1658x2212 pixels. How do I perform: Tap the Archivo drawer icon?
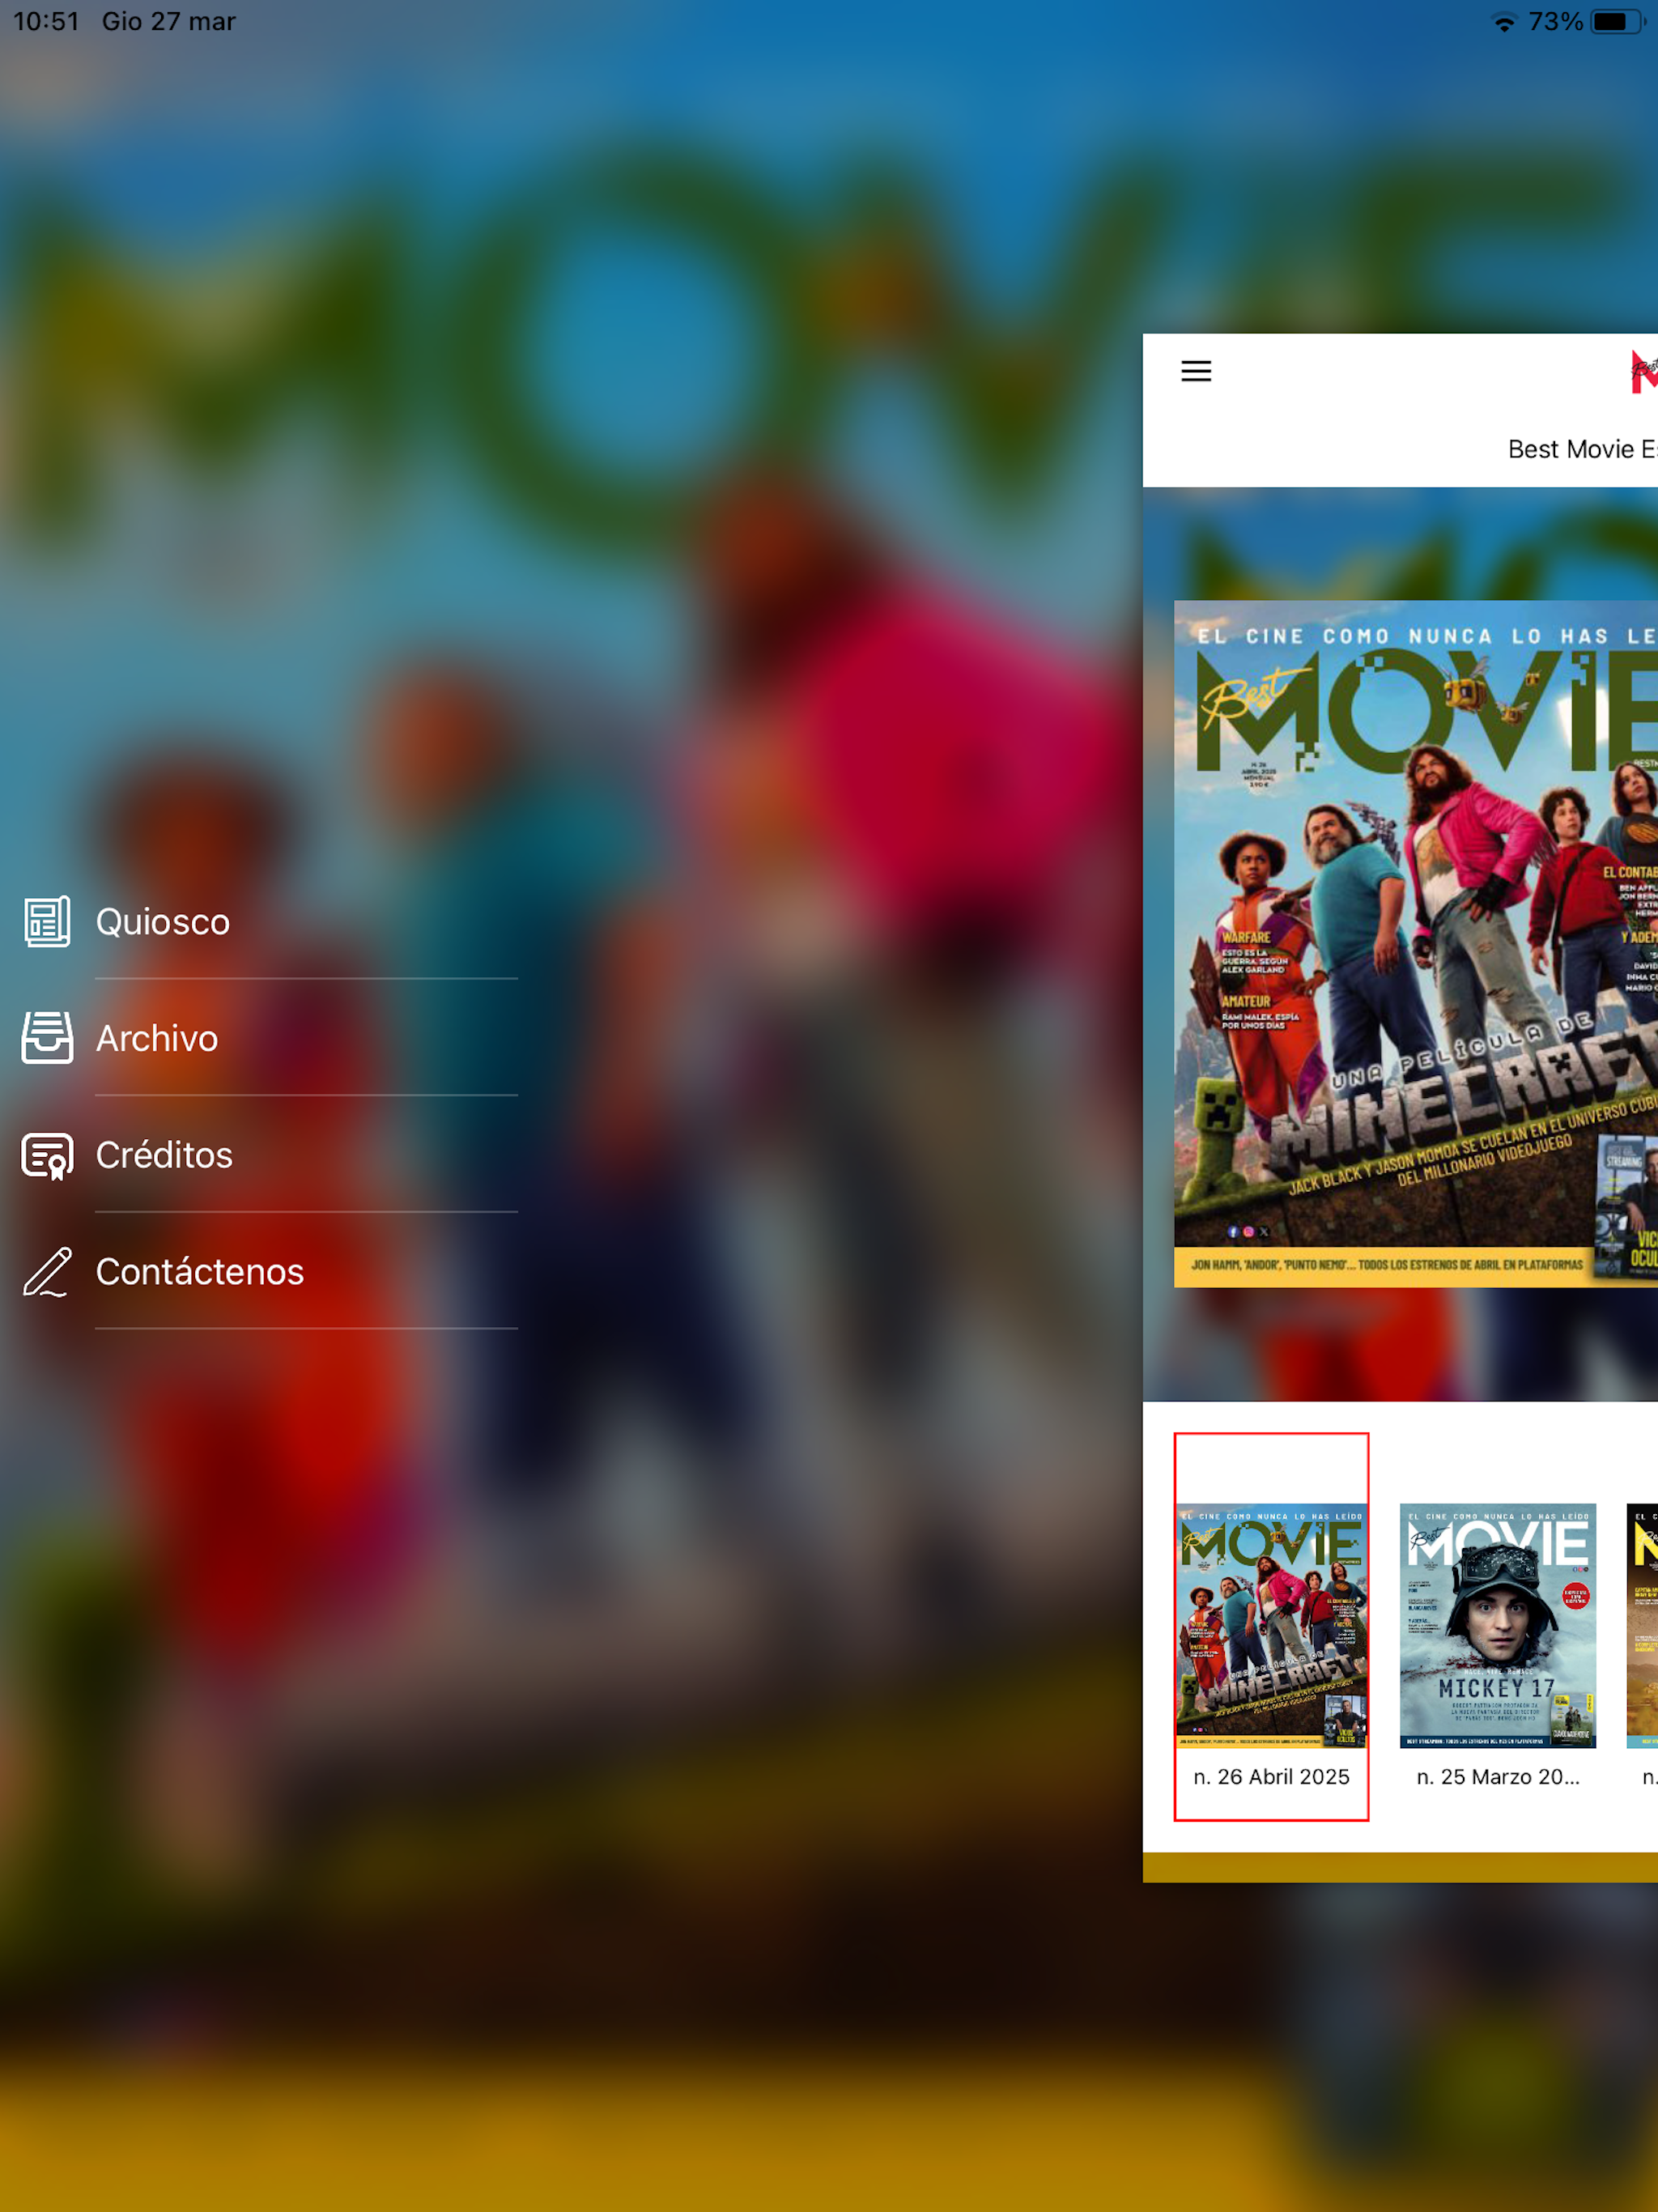click(47, 1038)
